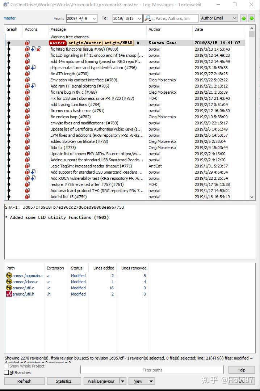Click the Walk Behaviour button
260x391 pixels.
(101, 381)
